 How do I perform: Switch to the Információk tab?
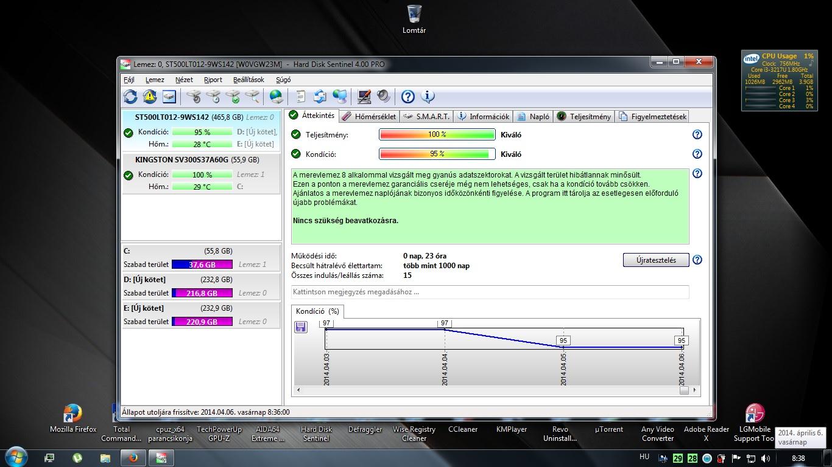pos(484,116)
